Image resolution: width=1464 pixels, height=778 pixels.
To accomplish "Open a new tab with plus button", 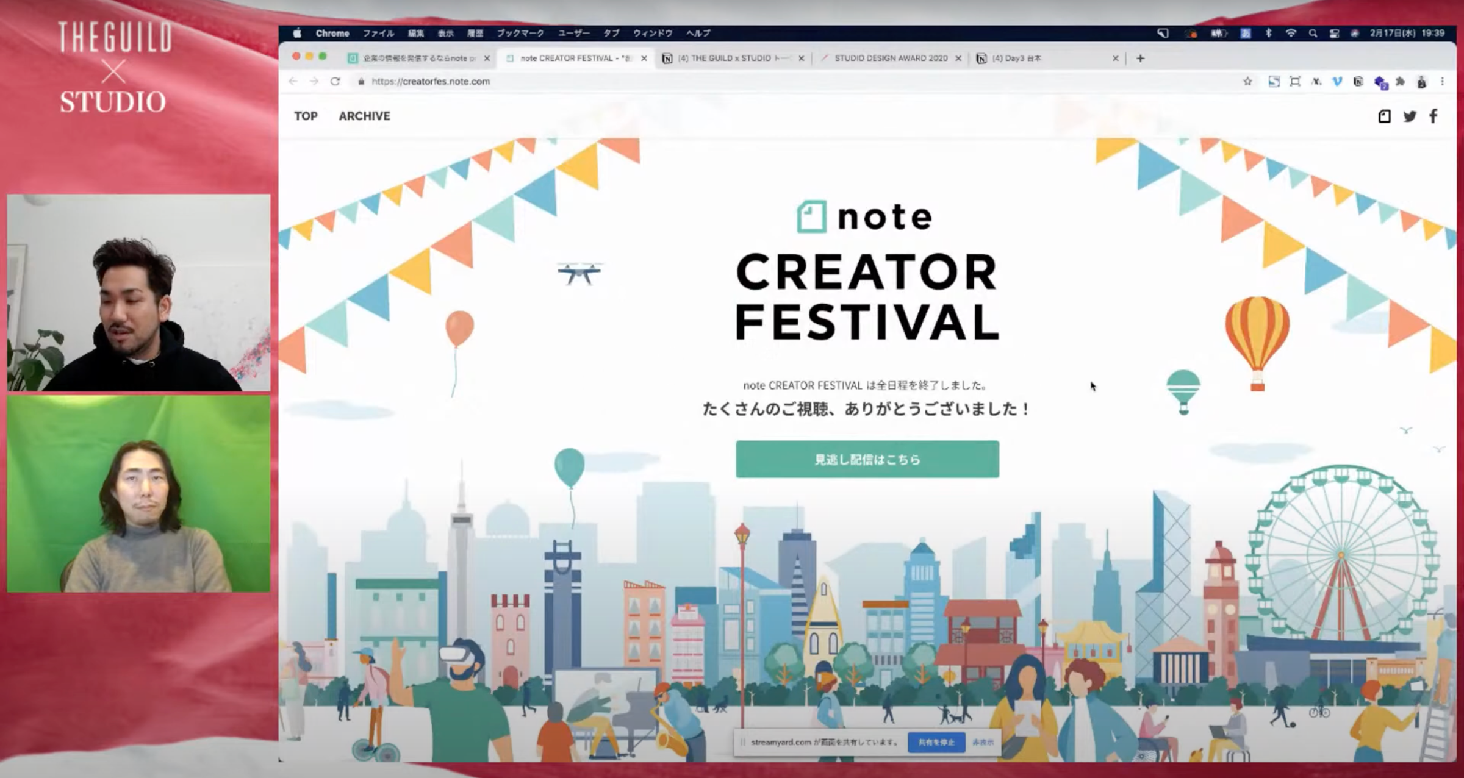I will 1140,58.
